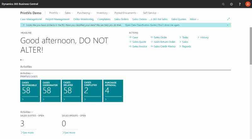
Task: Dismiss the notification with the X icon
Action: pos(24,25)
